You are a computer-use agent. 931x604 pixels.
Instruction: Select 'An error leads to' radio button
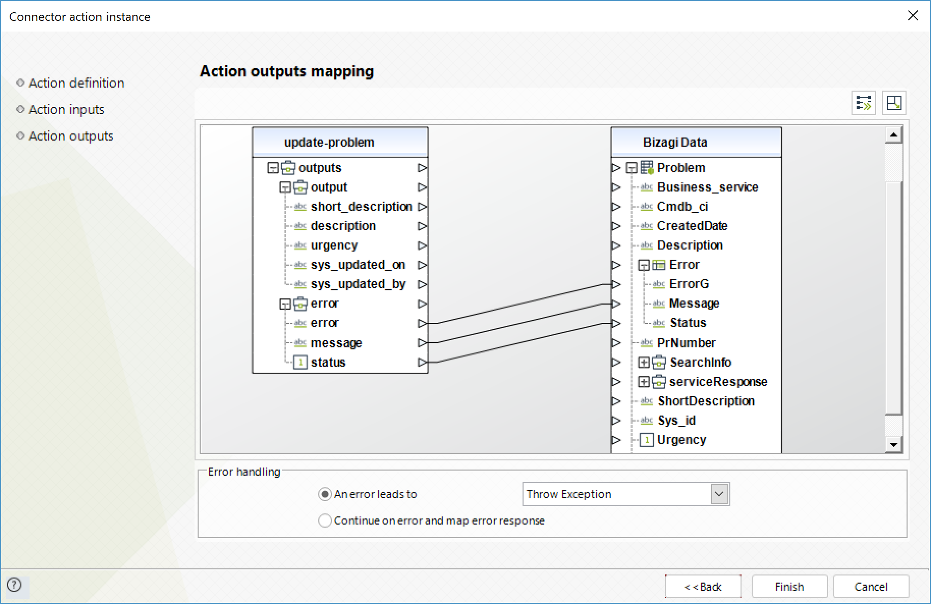click(324, 494)
